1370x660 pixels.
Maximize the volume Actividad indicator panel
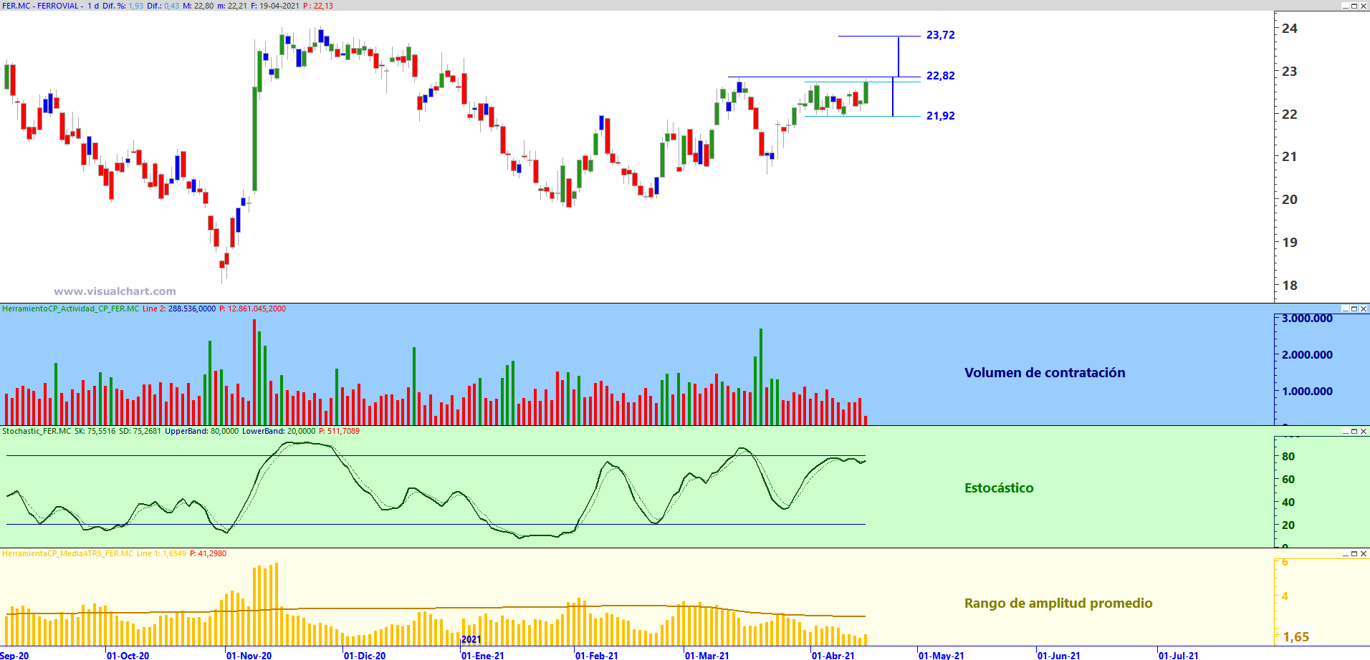click(1354, 309)
